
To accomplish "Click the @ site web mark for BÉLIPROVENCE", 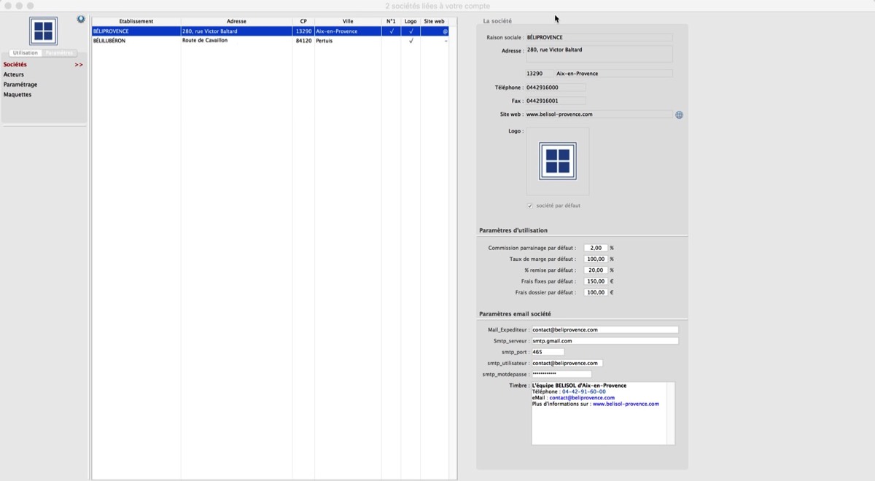I will click(445, 31).
